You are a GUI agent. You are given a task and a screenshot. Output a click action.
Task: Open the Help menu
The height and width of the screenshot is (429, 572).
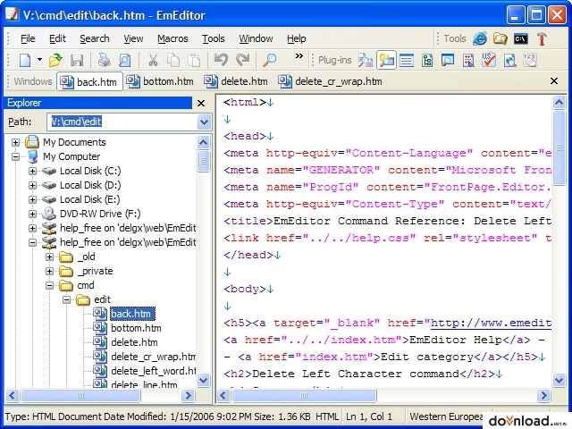click(296, 38)
